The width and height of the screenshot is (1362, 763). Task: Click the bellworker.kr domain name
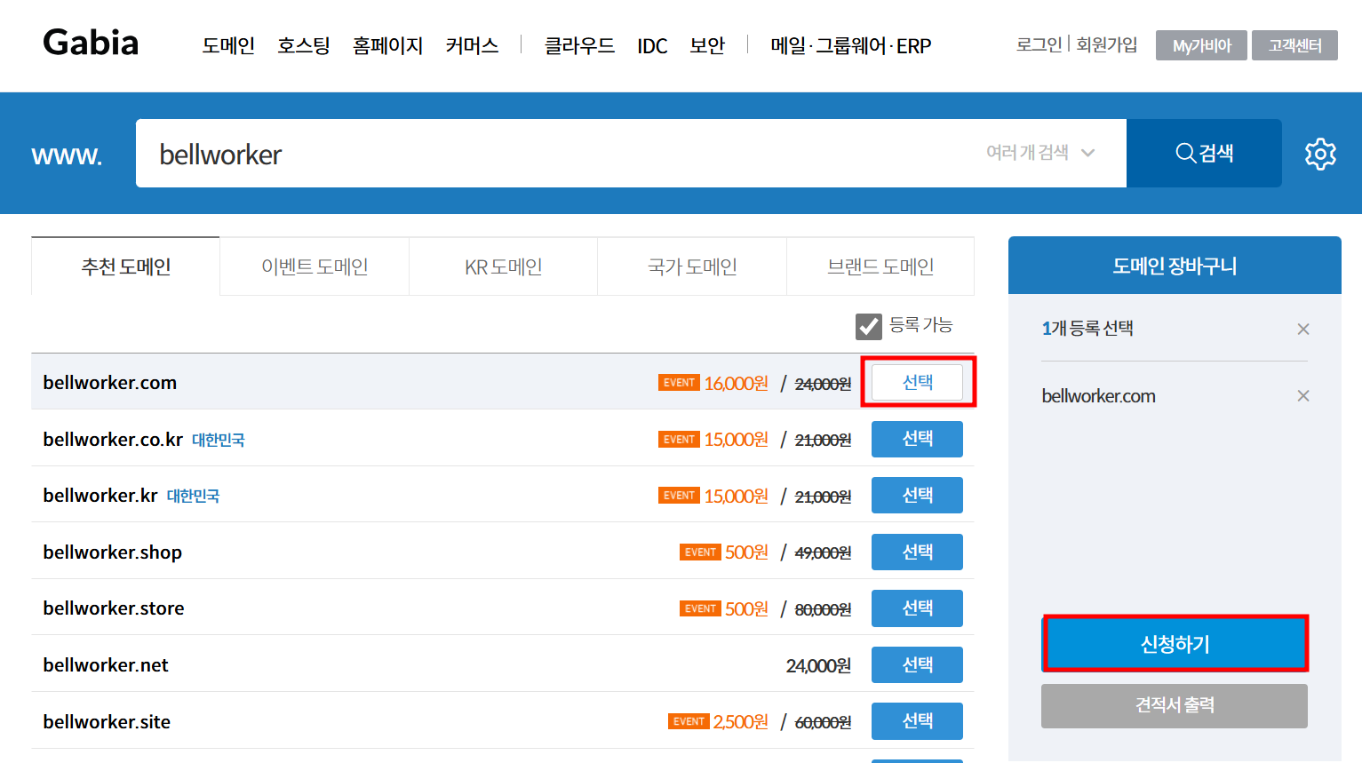[100, 496]
